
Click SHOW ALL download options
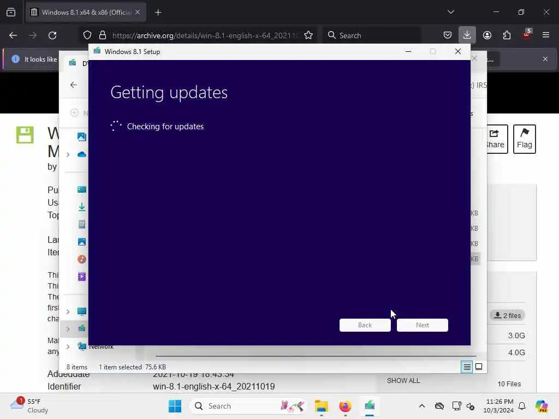(403, 380)
